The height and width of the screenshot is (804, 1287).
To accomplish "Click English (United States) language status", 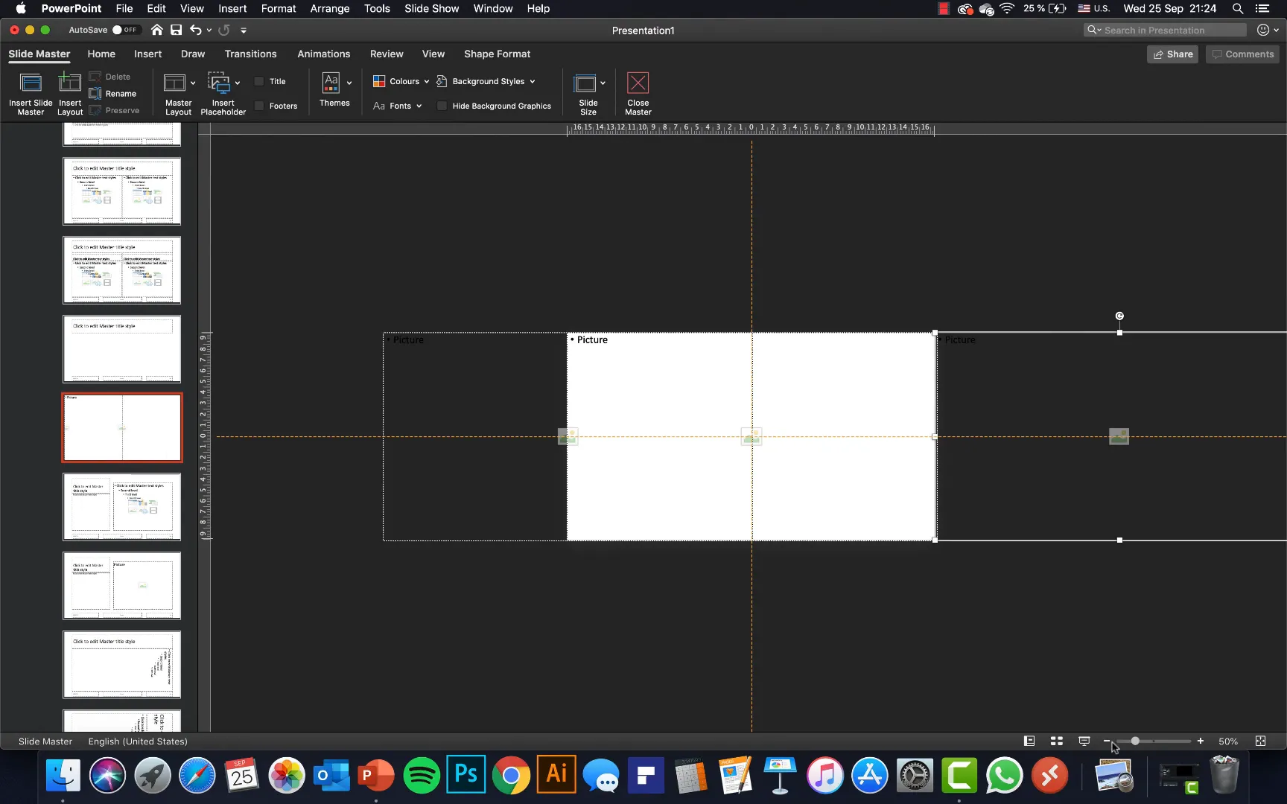I will [138, 741].
